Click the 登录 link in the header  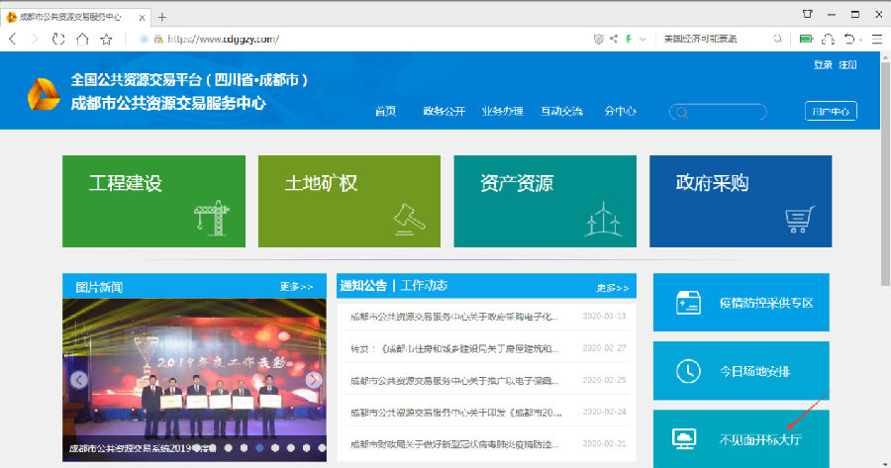click(823, 65)
